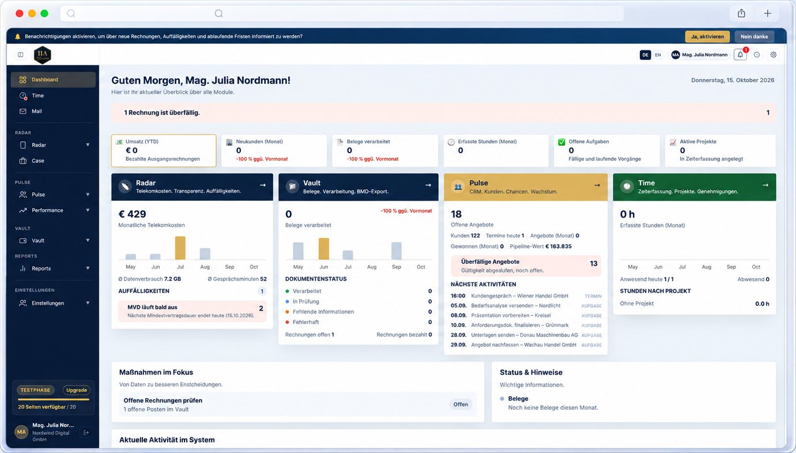The height and width of the screenshot is (453, 796).
Task: Expand the Pulse sidebar submenu chevron
Action: tap(88, 195)
